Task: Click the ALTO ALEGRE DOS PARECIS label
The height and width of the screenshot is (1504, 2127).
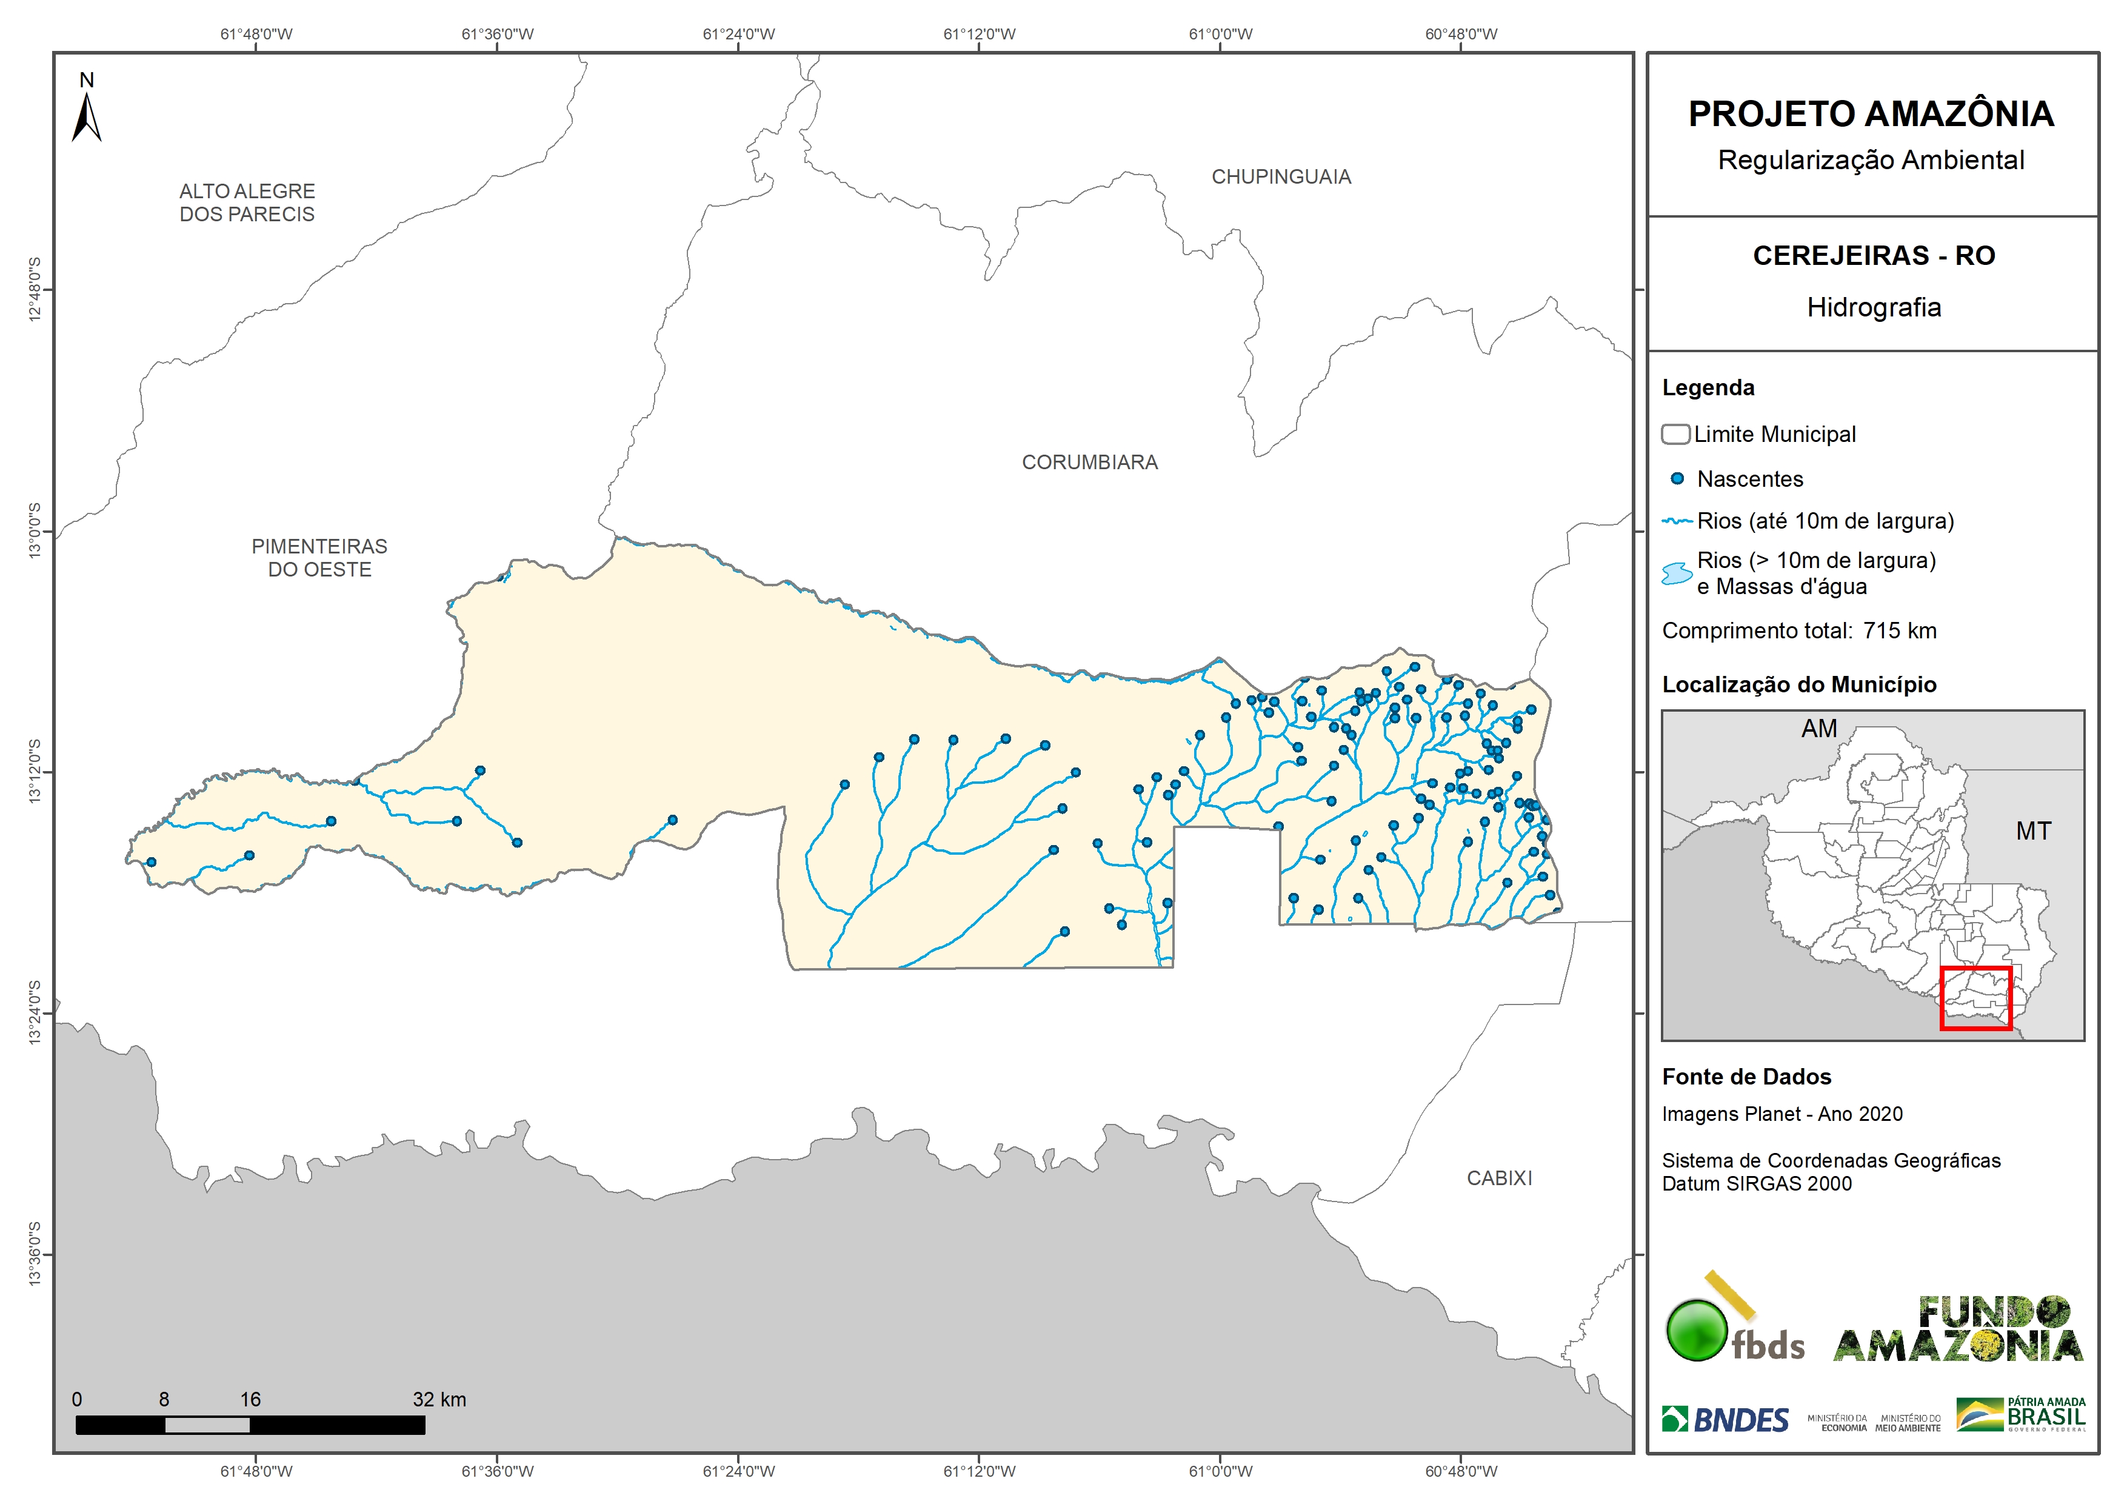Action: pyautogui.click(x=247, y=203)
